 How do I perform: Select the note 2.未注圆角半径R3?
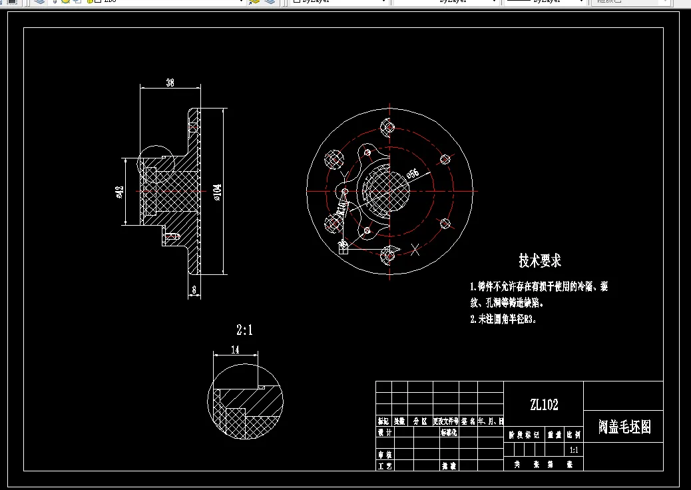point(503,319)
